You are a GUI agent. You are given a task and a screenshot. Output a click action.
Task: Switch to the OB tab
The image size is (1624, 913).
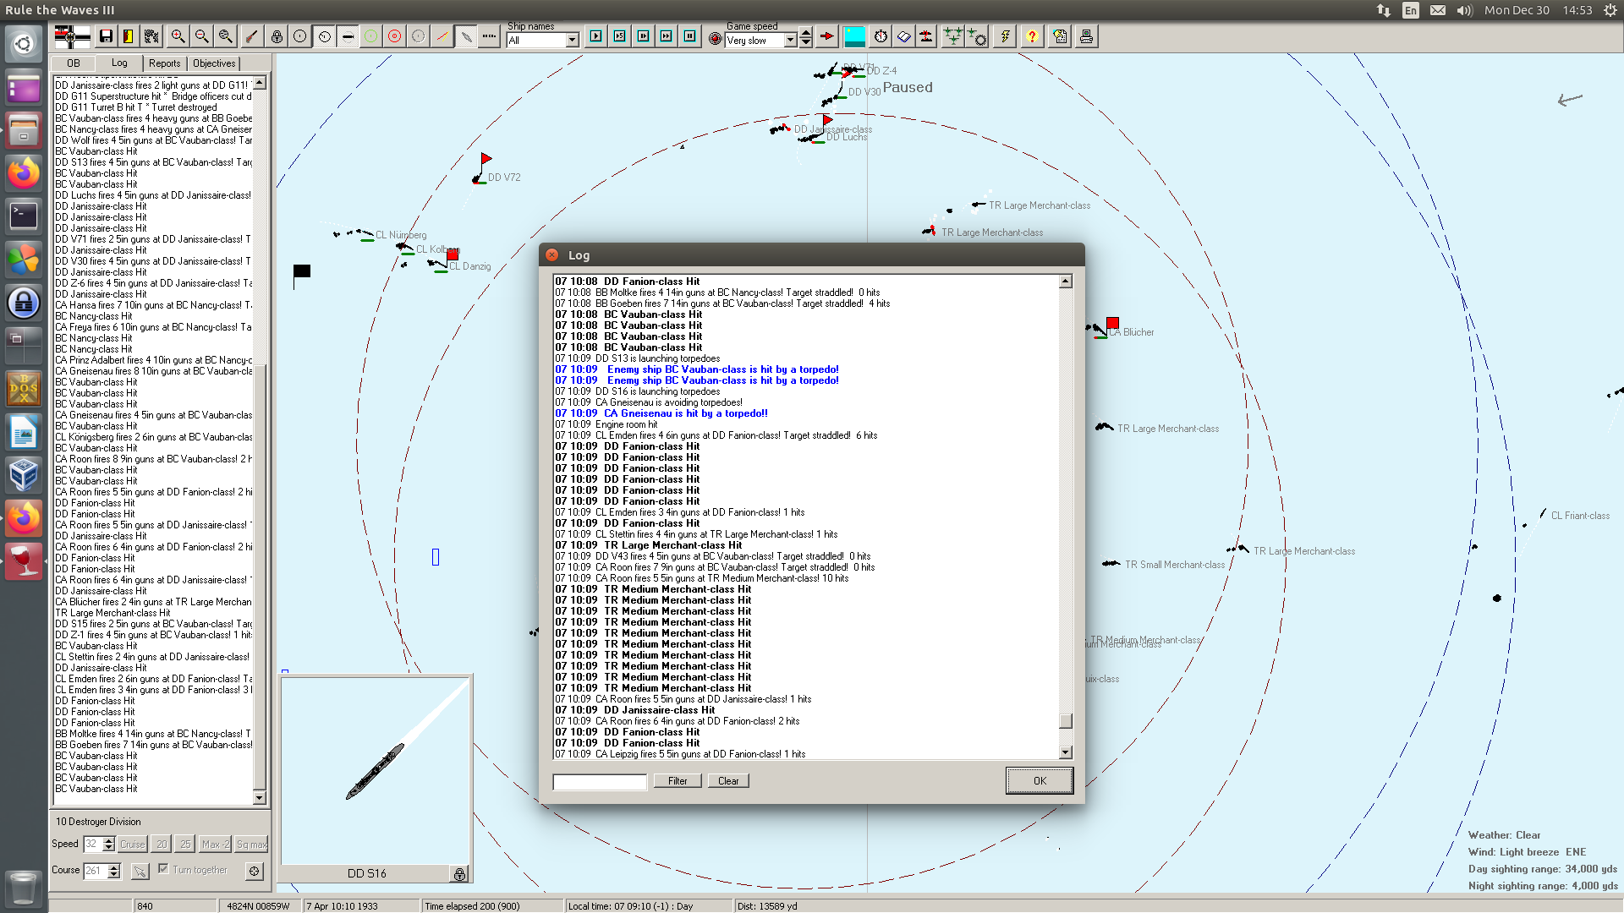[x=74, y=63]
